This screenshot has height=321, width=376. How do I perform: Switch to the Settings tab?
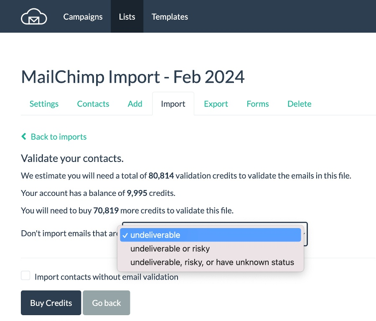[x=44, y=104]
